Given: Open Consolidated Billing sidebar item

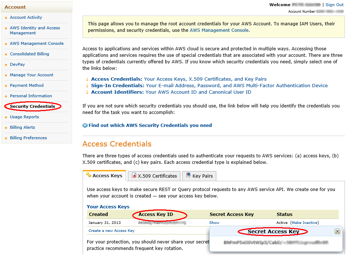Looking at the screenshot, I should (30, 54).
